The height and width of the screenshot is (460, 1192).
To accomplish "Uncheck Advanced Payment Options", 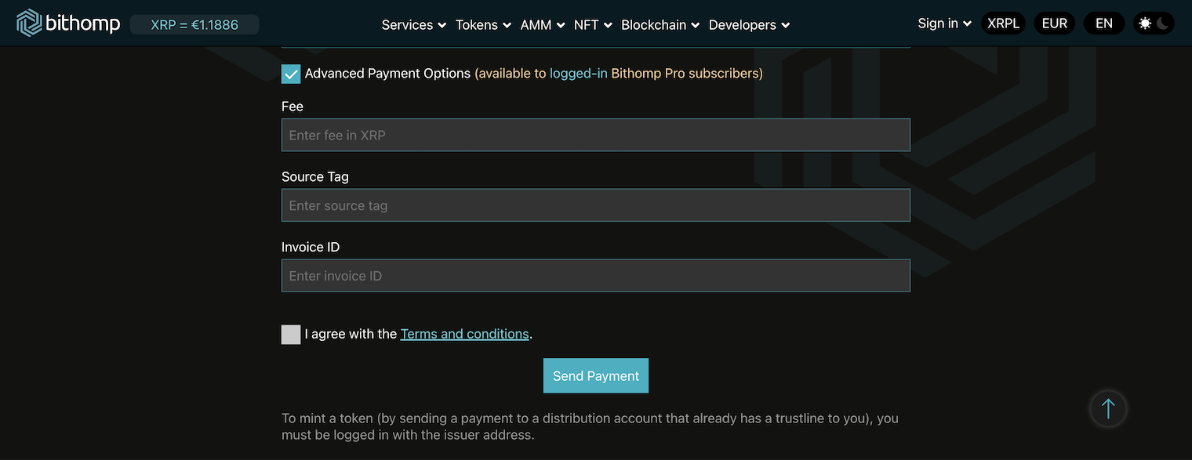I will (291, 73).
